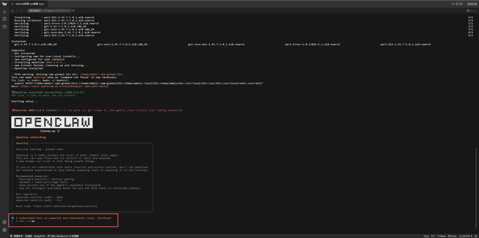Open the folder icon in the sidebar
Image resolution: width=479 pixels, height=238 pixels.
point(4,27)
